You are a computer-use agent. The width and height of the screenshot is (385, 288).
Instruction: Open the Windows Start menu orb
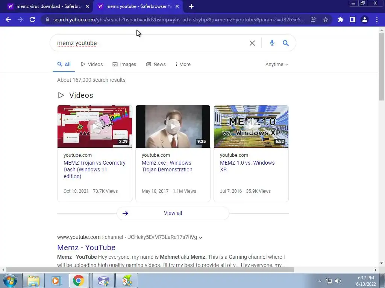tap(10, 280)
